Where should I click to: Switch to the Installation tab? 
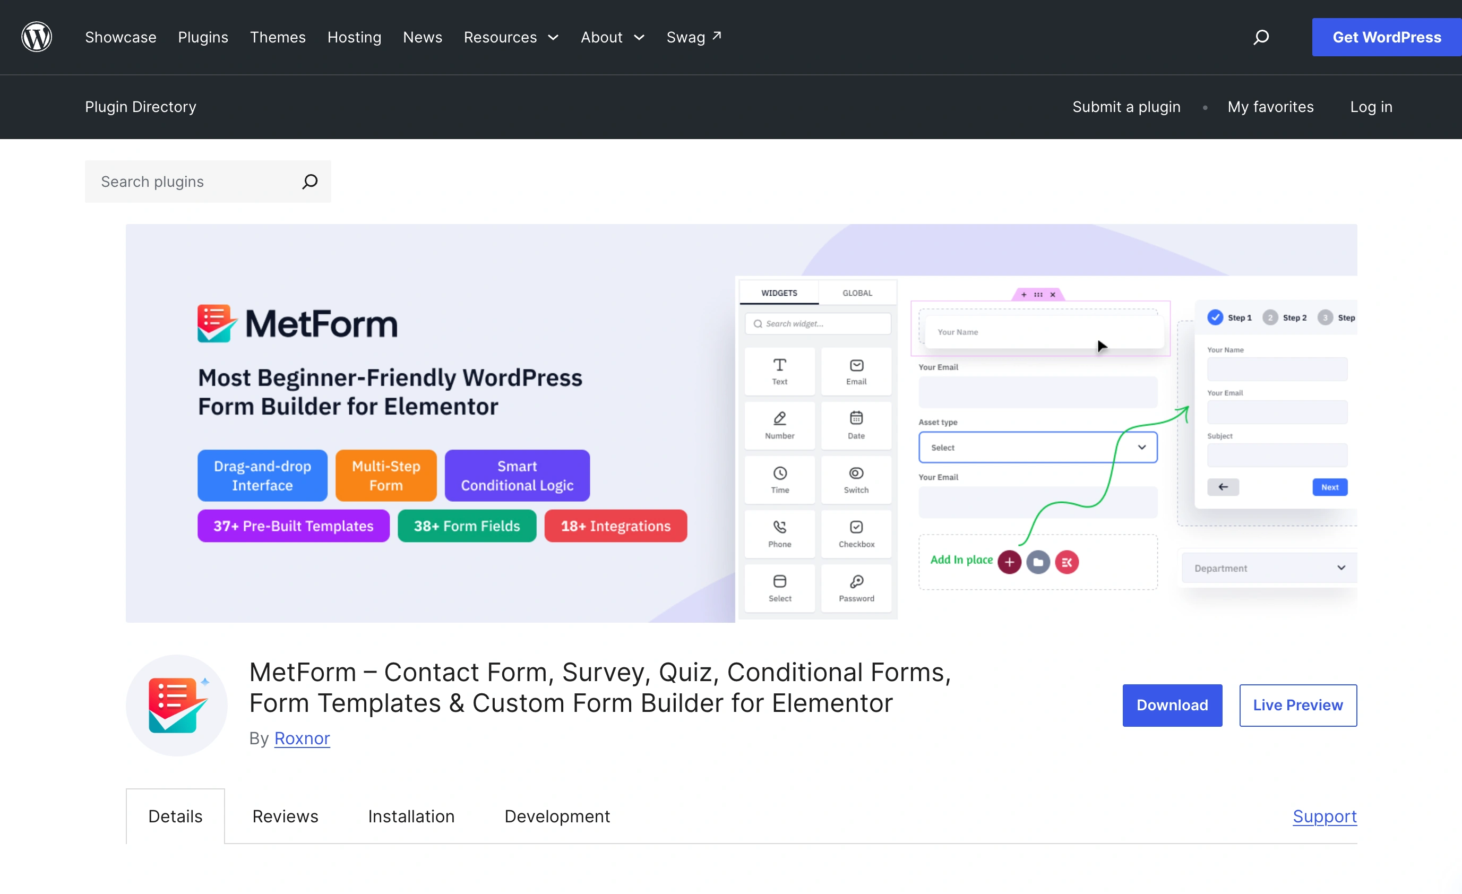[410, 815]
